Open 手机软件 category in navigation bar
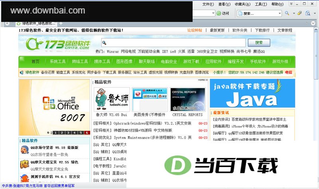319x189 pixels. point(258,61)
